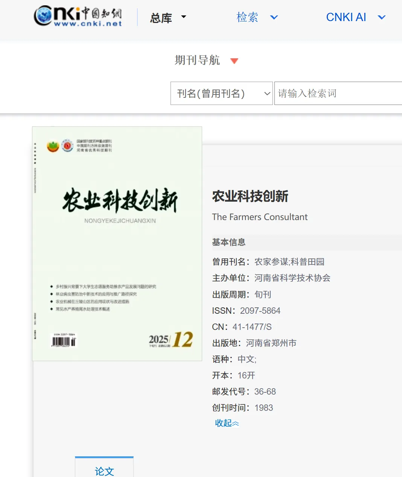Expand the chevron next to 检索

274,17
